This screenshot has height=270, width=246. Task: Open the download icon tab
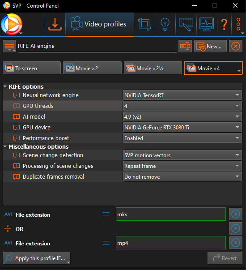click(55, 24)
